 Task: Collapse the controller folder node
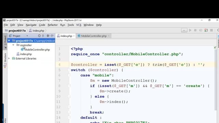click(13, 45)
